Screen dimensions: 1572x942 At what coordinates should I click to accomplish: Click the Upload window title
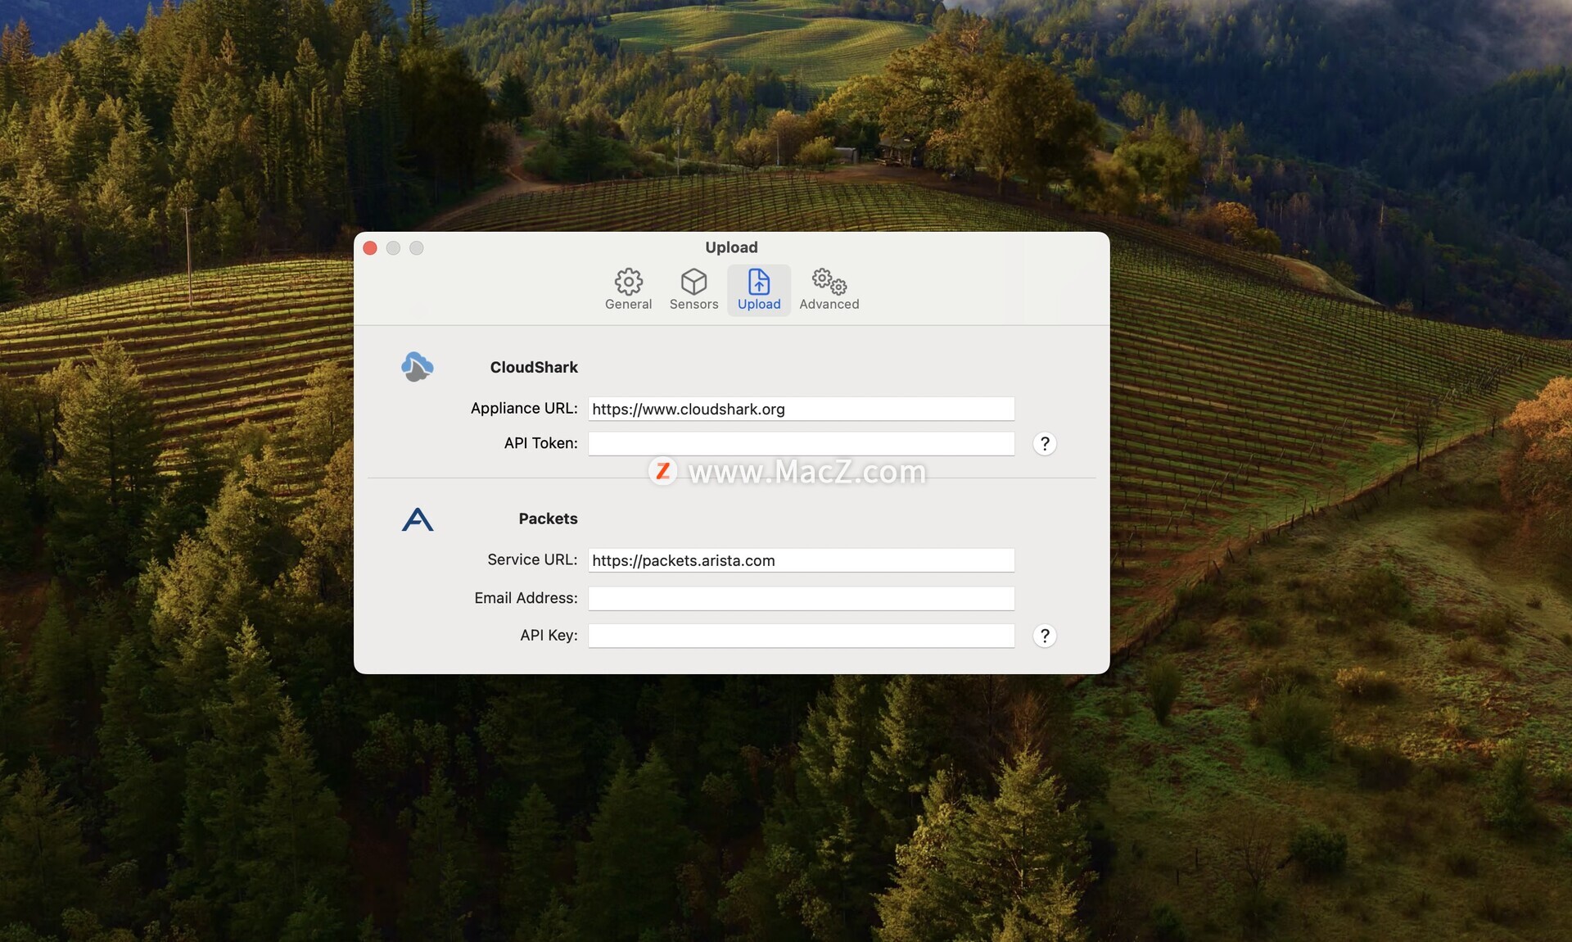tap(731, 247)
